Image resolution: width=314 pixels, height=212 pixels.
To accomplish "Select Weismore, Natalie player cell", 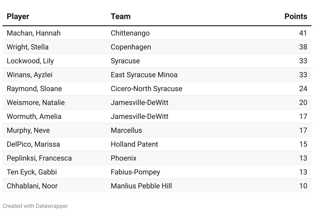I will pos(36,103).
